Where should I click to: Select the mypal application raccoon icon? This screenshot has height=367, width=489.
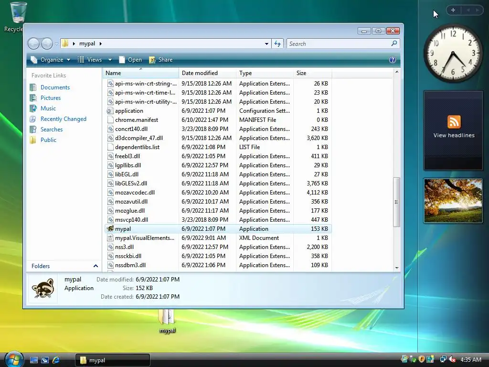tap(110, 229)
